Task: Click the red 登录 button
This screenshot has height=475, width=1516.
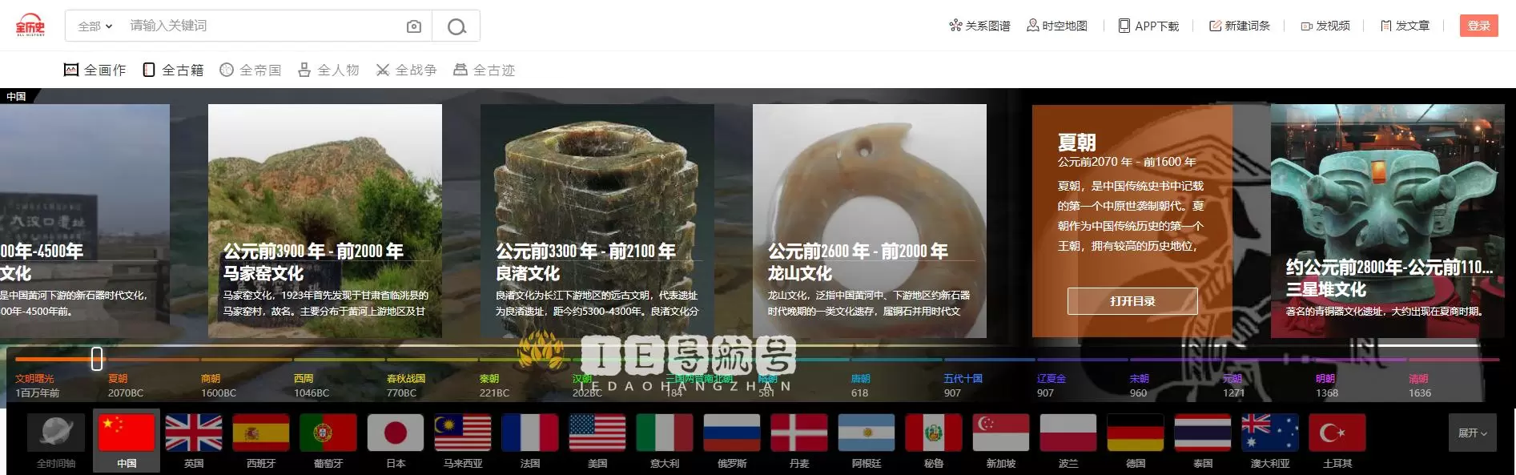Action: click(x=1478, y=26)
